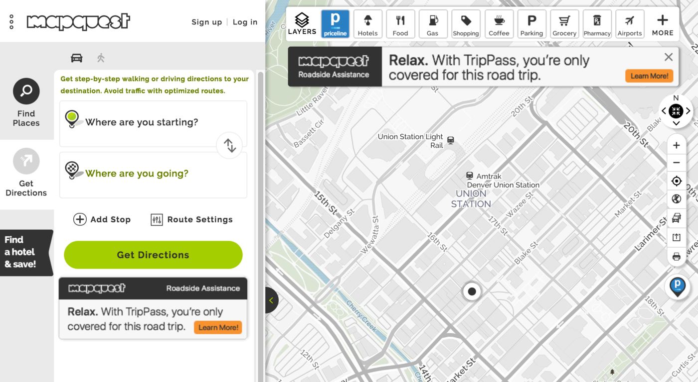
Task: Click the map location marker dot
Action: [472, 291]
